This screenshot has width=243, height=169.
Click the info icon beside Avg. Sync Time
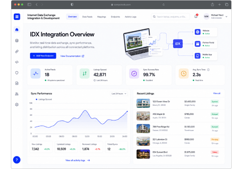coord(208,70)
